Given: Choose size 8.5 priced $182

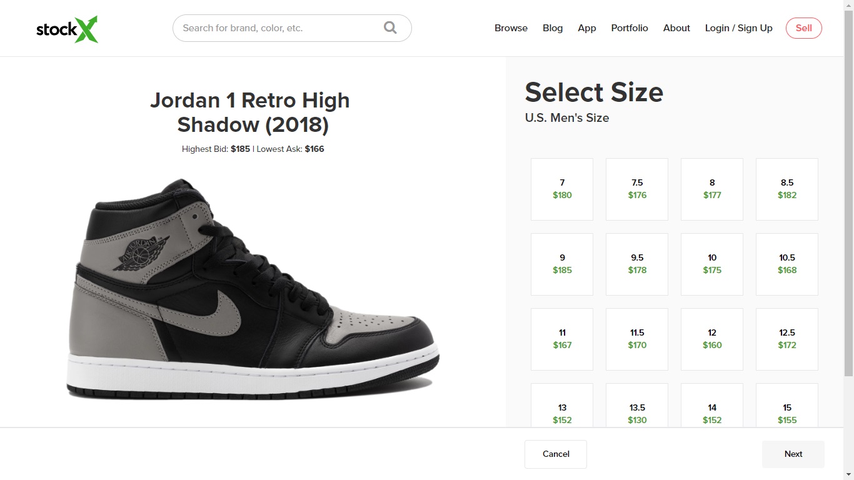Looking at the screenshot, I should tap(787, 189).
